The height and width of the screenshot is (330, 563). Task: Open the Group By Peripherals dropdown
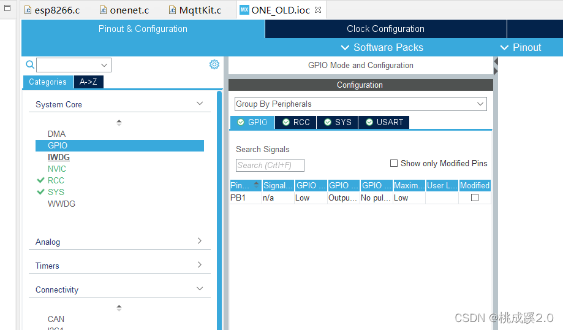click(360, 104)
